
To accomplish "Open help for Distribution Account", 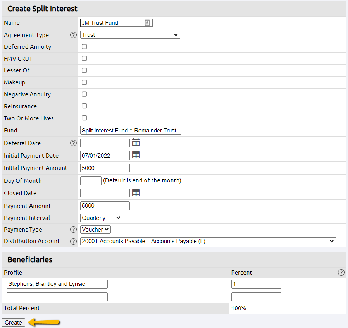I will pos(74,241).
